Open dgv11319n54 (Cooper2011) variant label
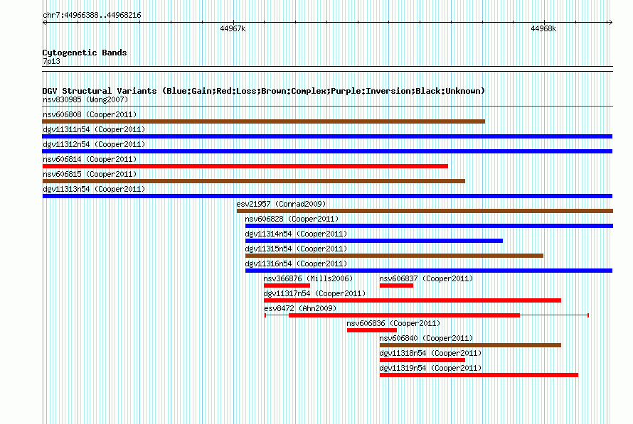Viewport: 633px width, 424px height. pyautogui.click(x=430, y=368)
